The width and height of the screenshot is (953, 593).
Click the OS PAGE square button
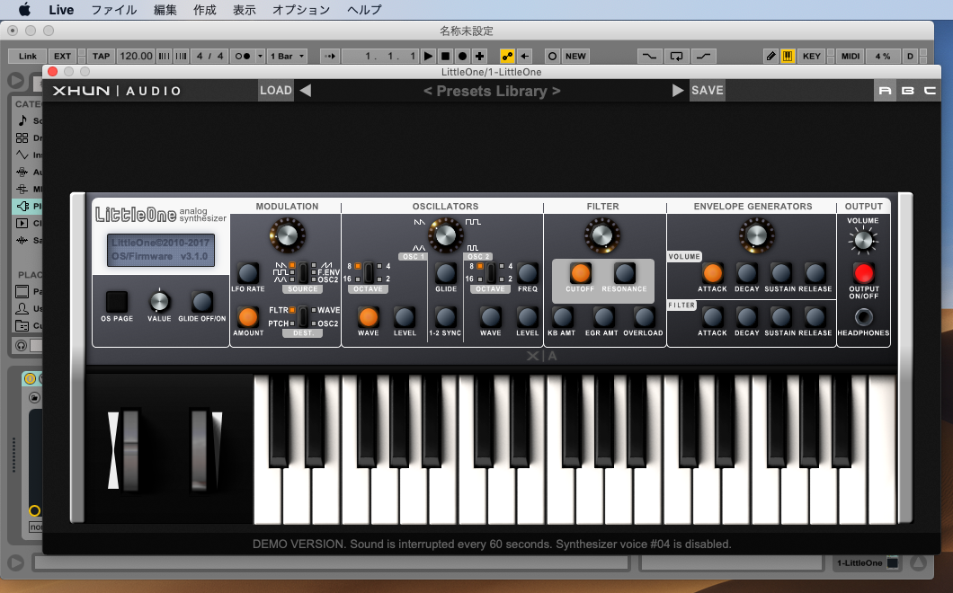point(117,301)
